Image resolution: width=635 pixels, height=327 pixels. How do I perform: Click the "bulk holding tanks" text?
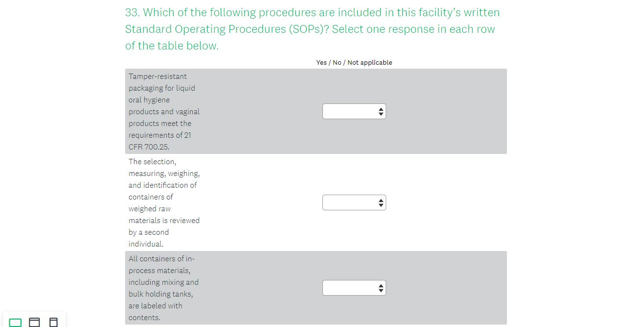coord(160,294)
